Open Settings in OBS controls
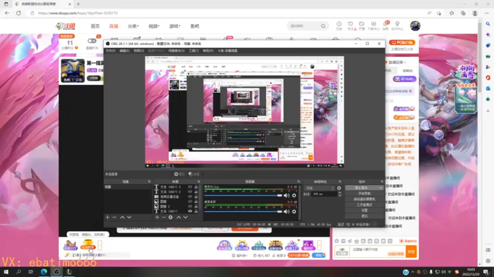This screenshot has width=494, height=277. 364,211
